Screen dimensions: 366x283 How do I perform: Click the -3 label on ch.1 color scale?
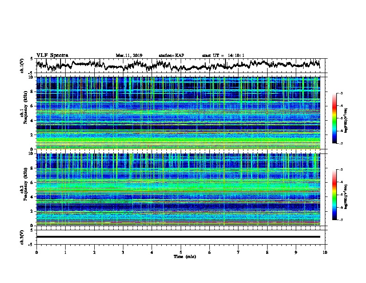click(341, 93)
